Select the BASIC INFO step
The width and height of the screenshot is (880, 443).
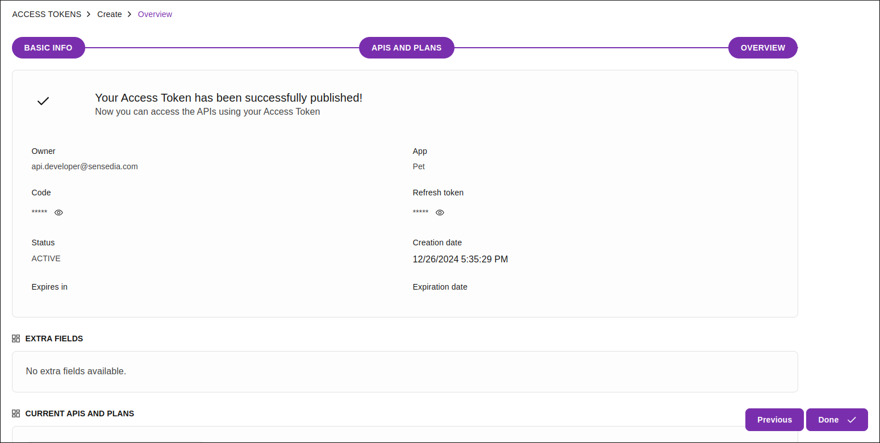point(48,48)
